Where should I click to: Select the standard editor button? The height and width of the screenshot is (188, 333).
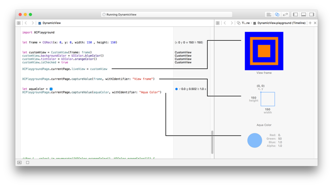pyautogui.click(x=269, y=15)
